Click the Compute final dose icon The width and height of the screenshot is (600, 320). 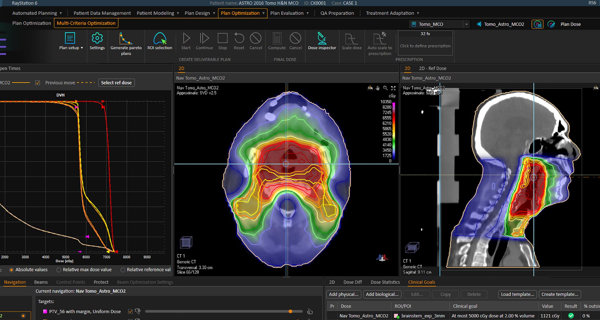(277, 38)
